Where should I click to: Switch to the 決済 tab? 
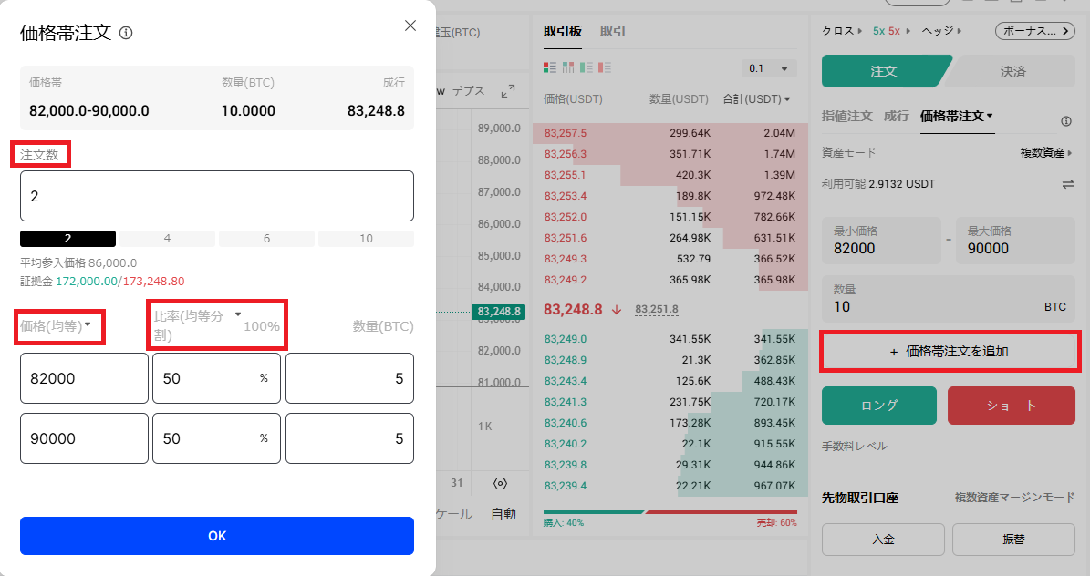coord(1012,71)
